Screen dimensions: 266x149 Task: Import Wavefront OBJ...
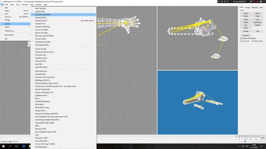click(64, 49)
